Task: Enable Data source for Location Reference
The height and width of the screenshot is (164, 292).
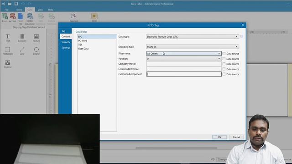Action: (x=224, y=69)
